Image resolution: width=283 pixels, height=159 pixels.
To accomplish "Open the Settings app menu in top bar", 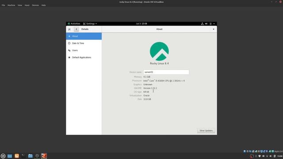I will coord(90,23).
